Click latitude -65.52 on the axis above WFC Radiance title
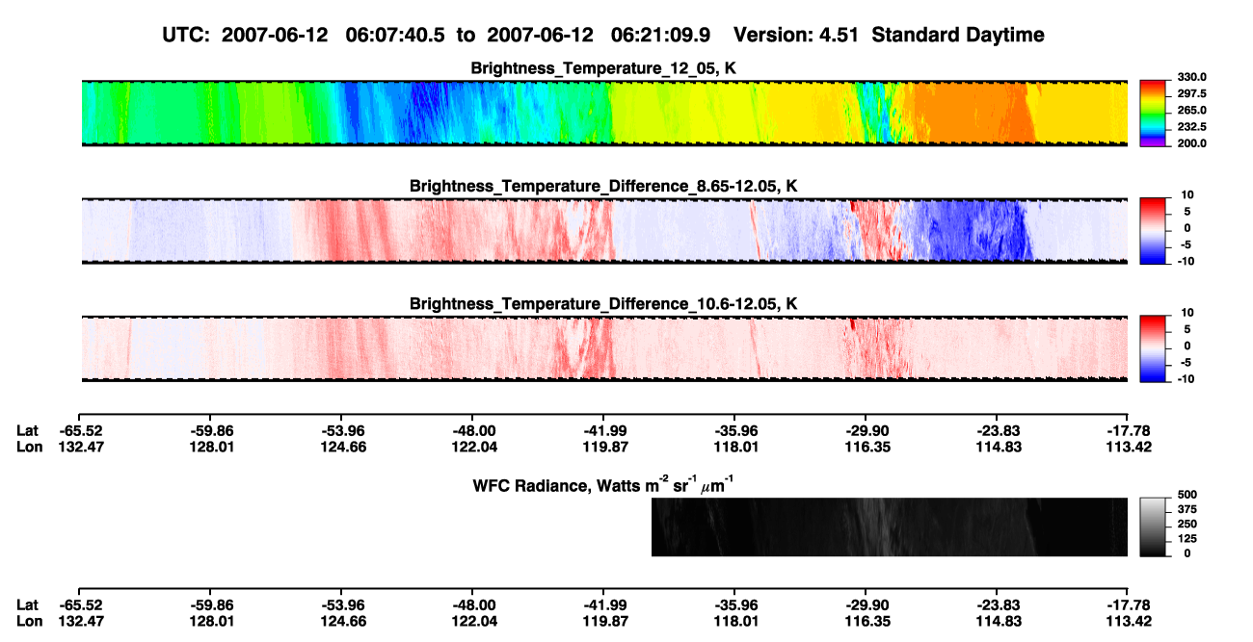The height and width of the screenshot is (642, 1253). pyautogui.click(x=81, y=430)
